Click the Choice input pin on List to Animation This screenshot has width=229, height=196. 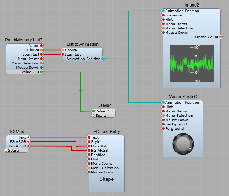[x=63, y=50]
